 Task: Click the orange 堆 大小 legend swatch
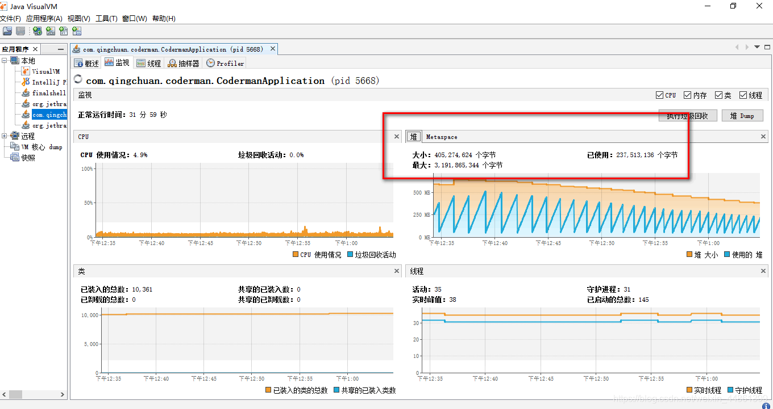689,255
